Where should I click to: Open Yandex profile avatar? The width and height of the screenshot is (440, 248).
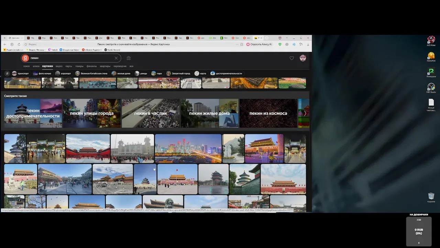[303, 58]
